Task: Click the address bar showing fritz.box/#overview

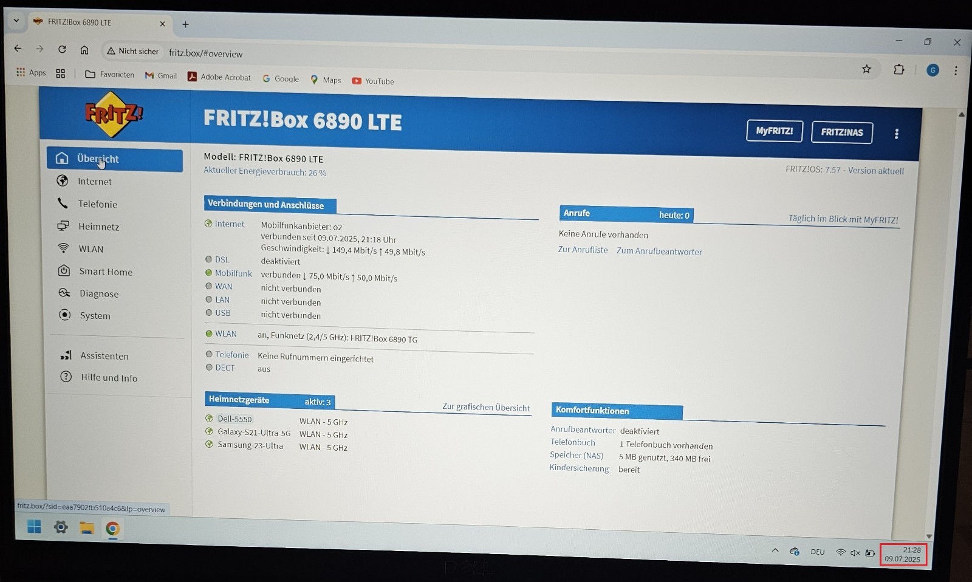Action: click(x=205, y=53)
